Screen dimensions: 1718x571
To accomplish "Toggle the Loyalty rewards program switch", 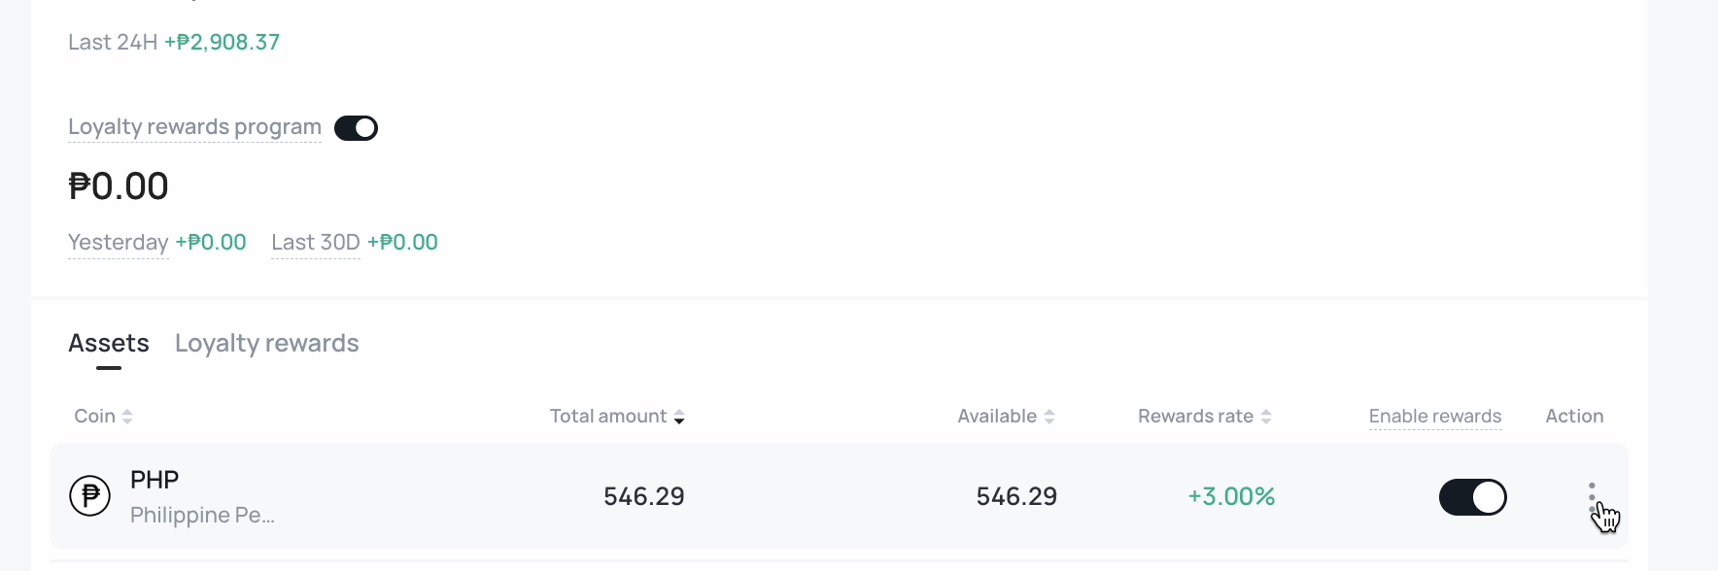I will (x=356, y=128).
